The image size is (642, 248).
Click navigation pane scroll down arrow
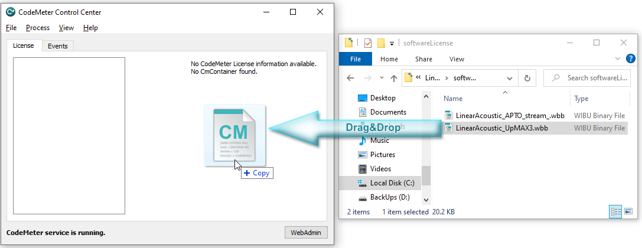426,200
